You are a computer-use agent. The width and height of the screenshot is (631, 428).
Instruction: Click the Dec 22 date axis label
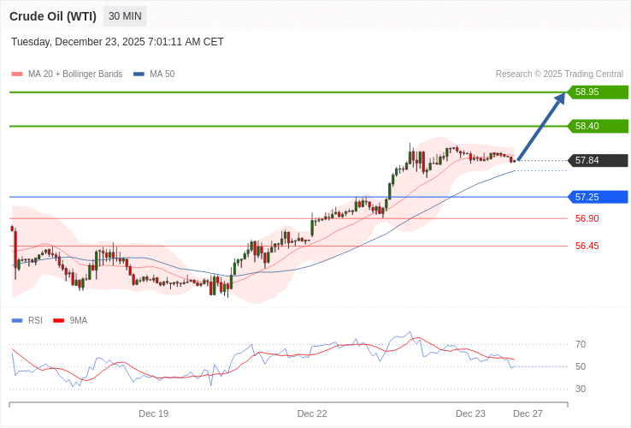[x=312, y=414]
